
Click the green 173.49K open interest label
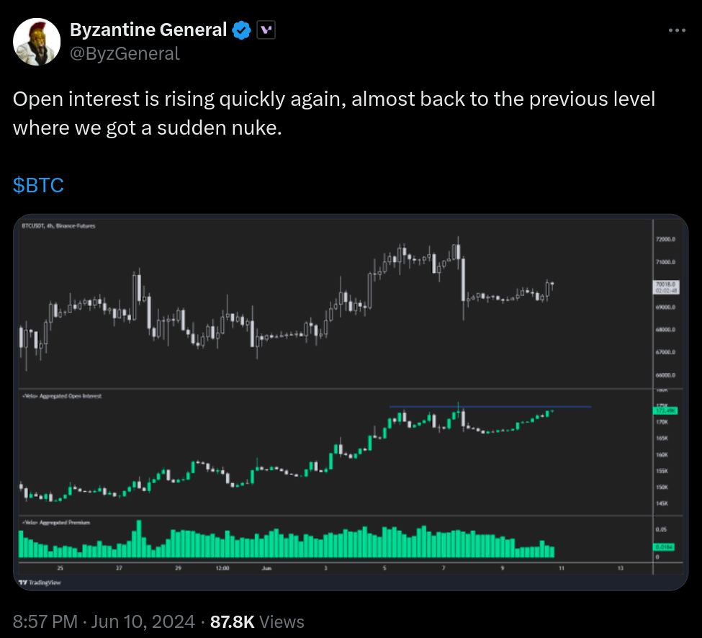[666, 410]
